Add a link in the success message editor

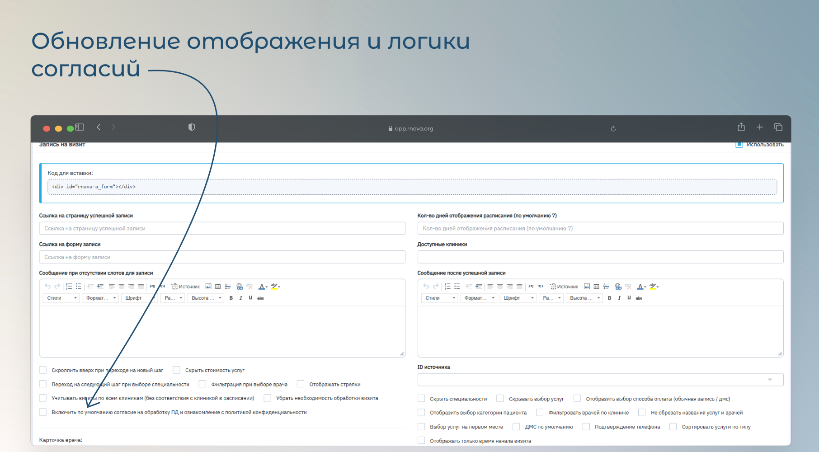coord(618,287)
